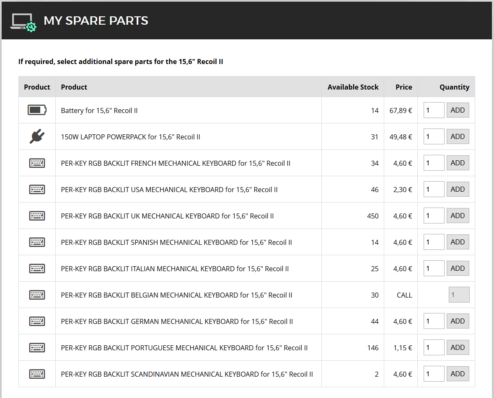494x398 pixels.
Task: Add the 150W Laptop Powerpack
Action: coord(458,136)
